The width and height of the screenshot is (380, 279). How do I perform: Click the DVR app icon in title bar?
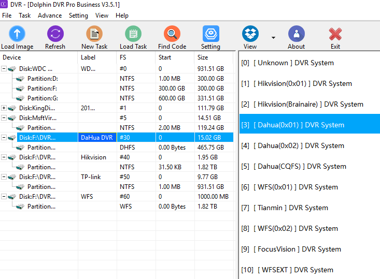4,4
